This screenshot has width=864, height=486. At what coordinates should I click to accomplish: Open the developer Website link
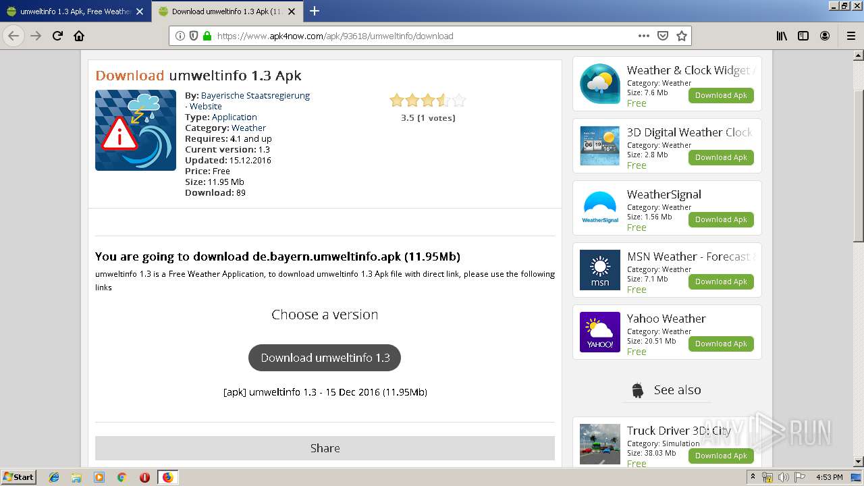pos(206,107)
